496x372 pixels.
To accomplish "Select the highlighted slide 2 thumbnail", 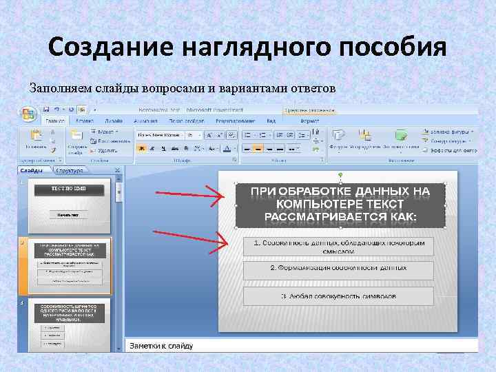I will coord(70,266).
